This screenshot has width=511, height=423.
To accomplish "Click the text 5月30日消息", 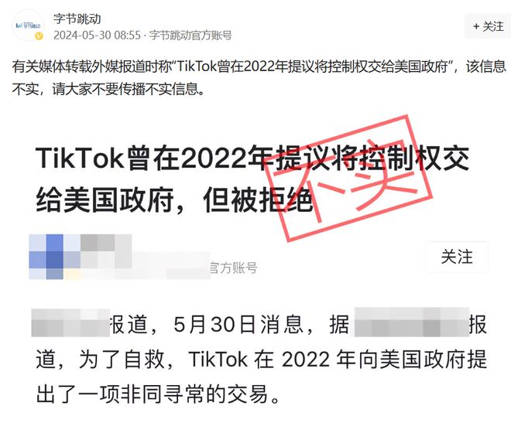I will tap(239, 325).
